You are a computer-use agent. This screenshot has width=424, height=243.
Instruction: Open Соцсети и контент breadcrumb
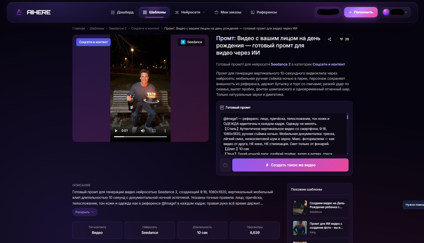tap(145, 28)
